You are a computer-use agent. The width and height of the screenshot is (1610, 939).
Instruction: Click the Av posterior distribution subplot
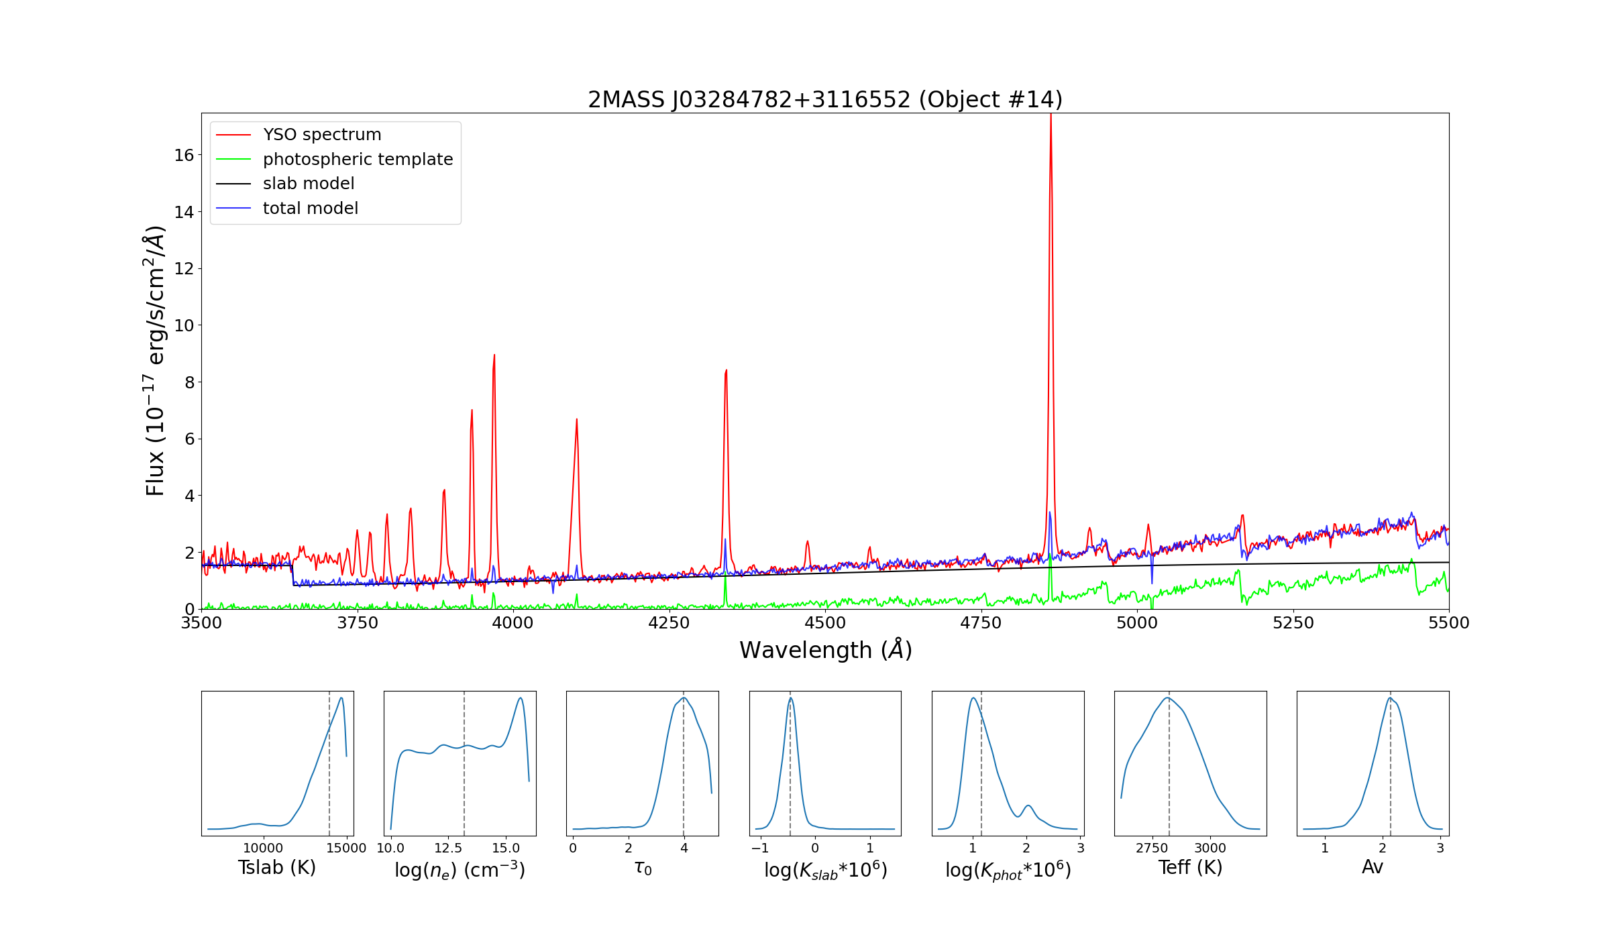click(1373, 763)
